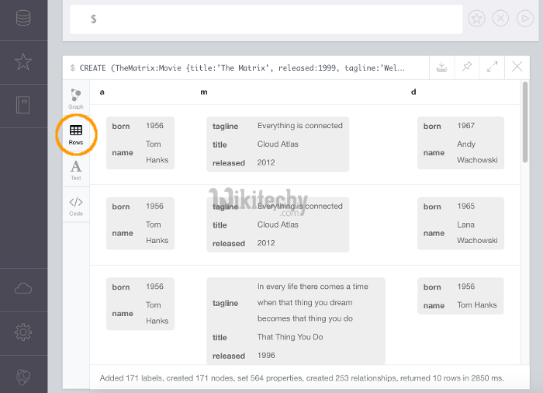Screen dimensions: 543x393
Task: Show the Code view tab
Action: pos(76,206)
